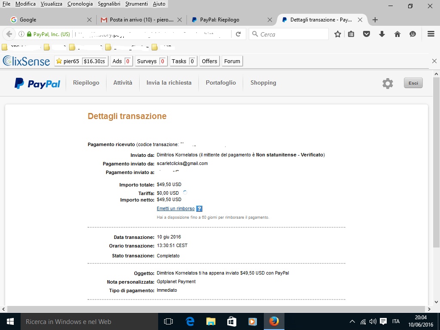This screenshot has height=330, width=440.
Task: Close the ClixSense toolbar
Action: [434, 61]
